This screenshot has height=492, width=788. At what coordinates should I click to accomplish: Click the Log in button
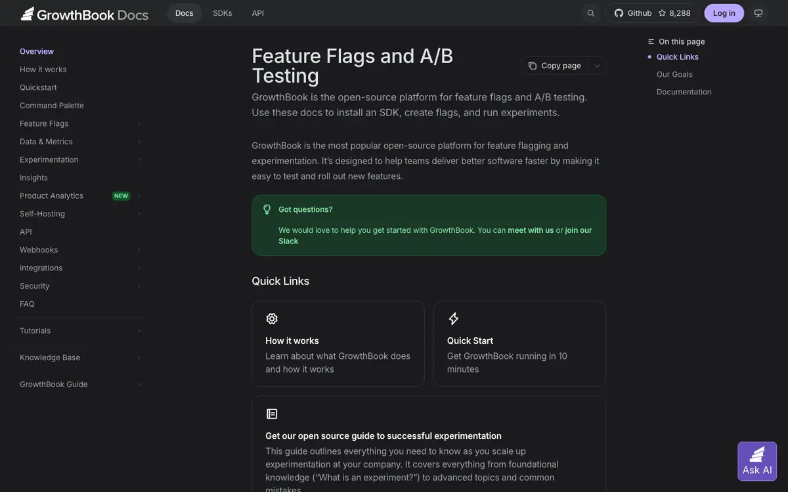(x=724, y=13)
